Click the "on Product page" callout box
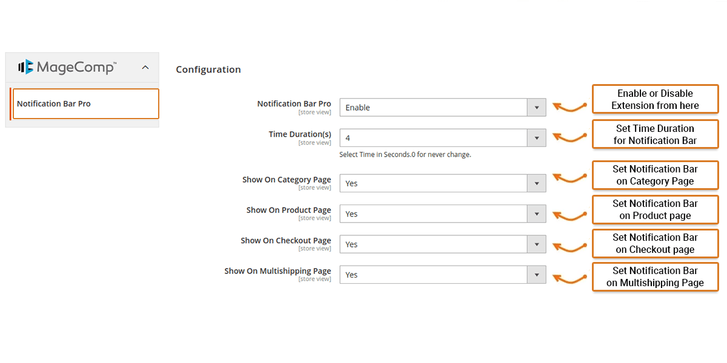The height and width of the screenshot is (363, 727). click(x=655, y=209)
